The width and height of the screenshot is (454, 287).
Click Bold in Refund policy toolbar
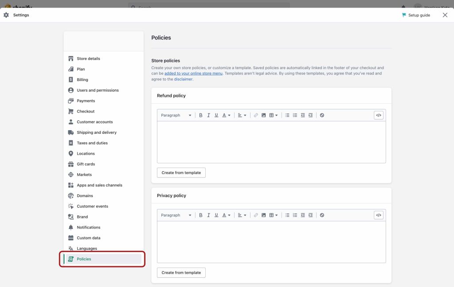coord(201,115)
